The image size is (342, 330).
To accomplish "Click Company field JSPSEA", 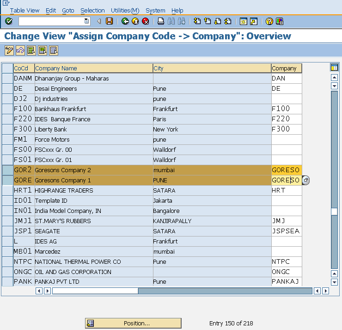I will coord(287,231).
